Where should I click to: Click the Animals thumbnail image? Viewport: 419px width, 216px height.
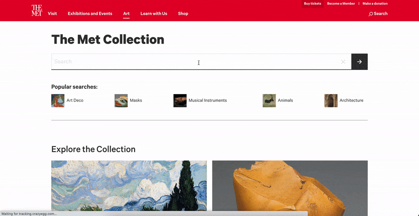269,100
